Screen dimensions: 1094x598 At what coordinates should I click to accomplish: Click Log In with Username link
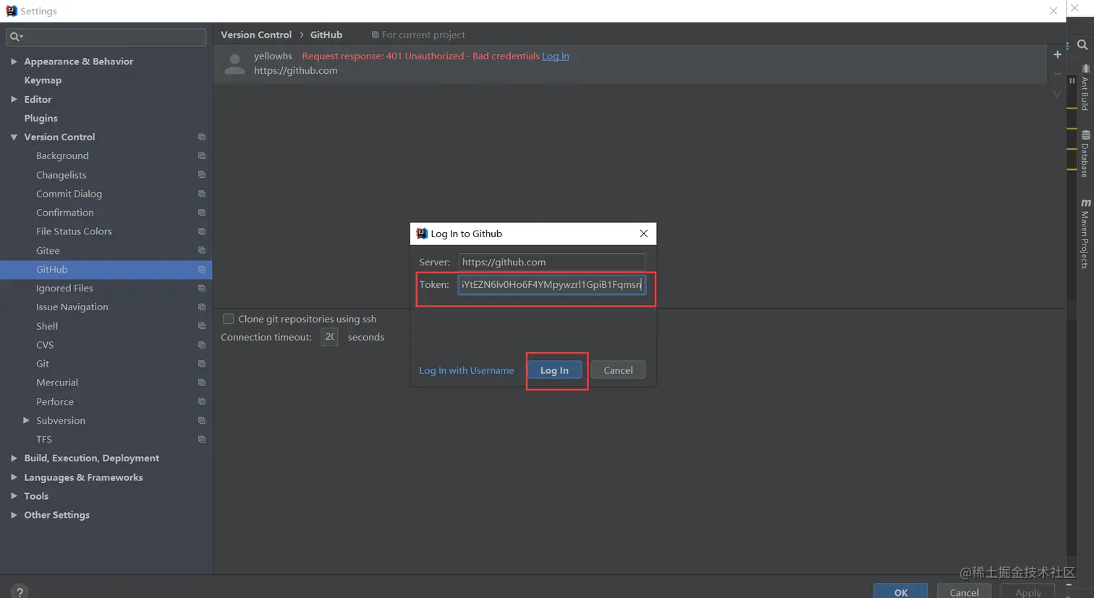(467, 370)
